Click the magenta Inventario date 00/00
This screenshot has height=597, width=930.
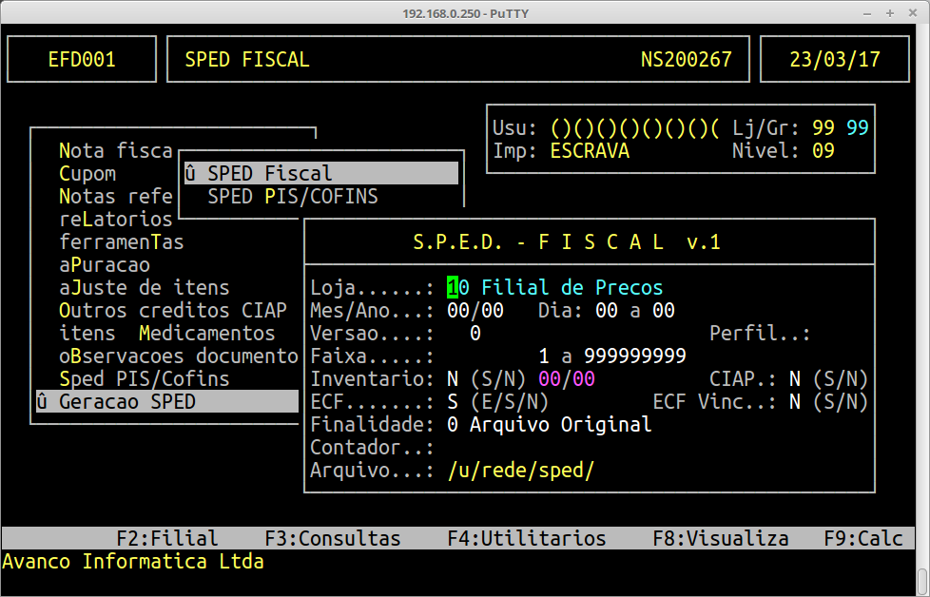click(567, 379)
